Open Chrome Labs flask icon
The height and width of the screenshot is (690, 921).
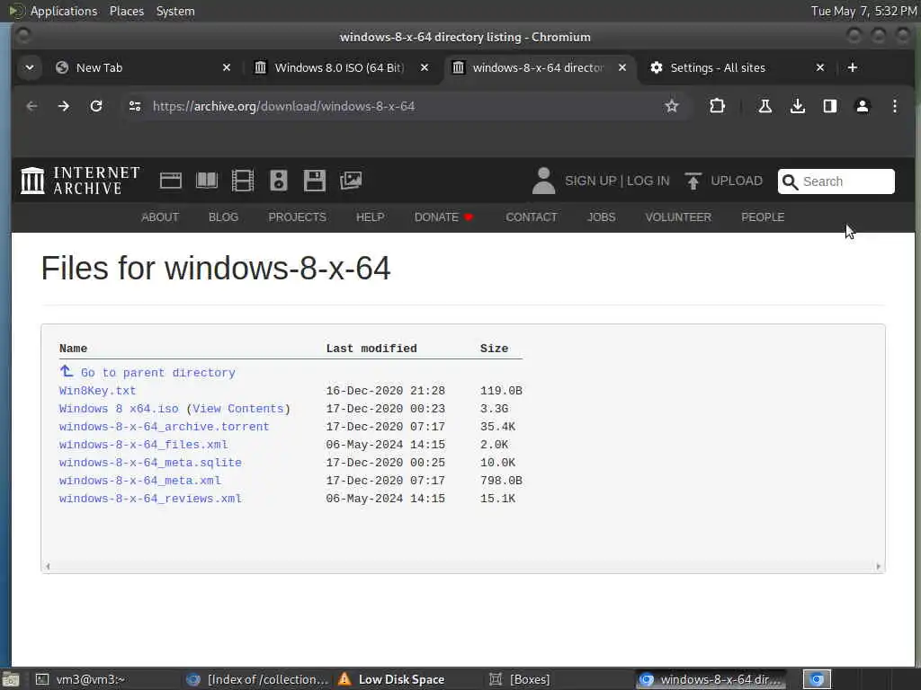click(x=765, y=106)
